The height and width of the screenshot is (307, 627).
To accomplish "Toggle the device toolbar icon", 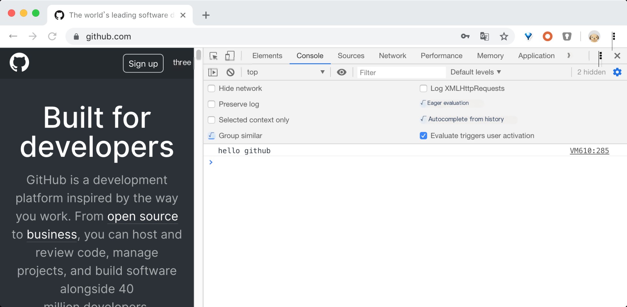I will [230, 56].
